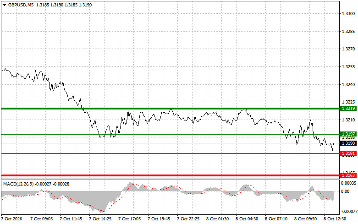
Task: Click the 7 Oct 11:45 time label
Action: point(71,219)
